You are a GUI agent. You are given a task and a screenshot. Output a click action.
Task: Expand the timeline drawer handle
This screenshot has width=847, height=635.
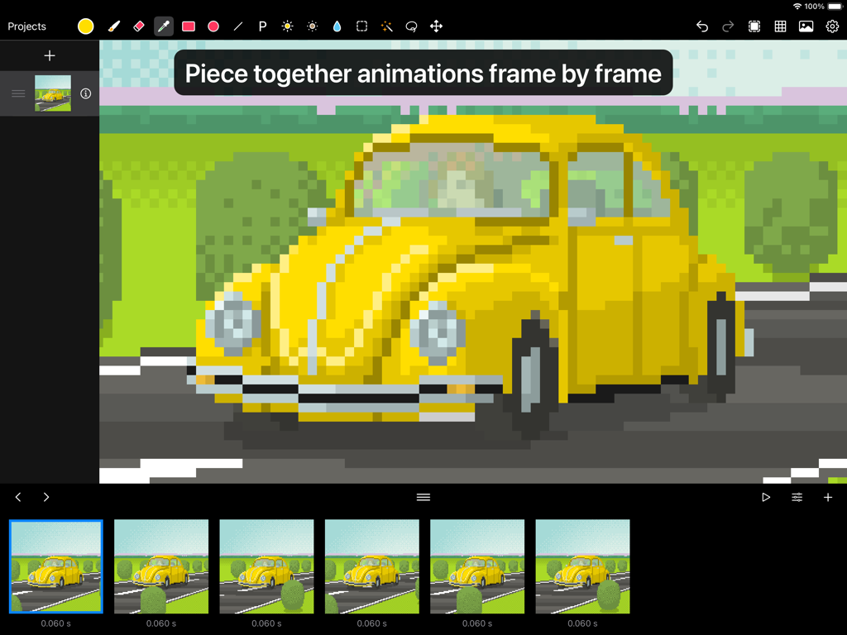[423, 497]
